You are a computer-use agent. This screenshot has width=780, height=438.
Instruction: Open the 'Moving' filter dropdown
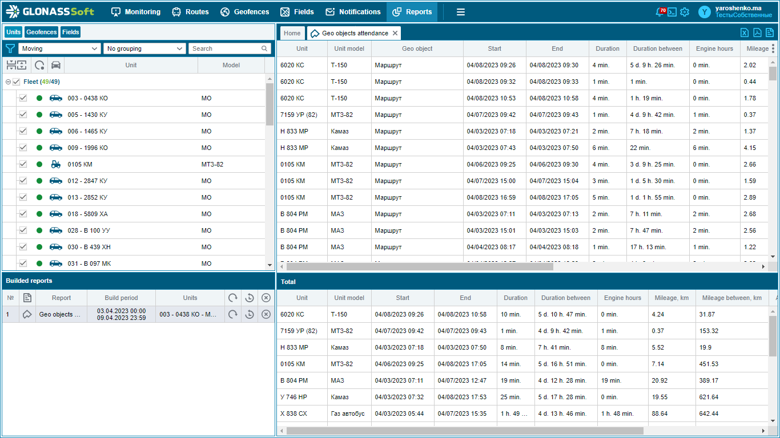pos(59,48)
